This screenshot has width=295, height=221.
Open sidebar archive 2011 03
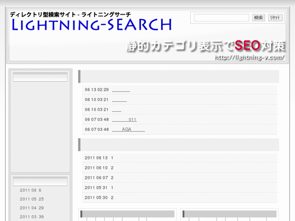coord(32,217)
